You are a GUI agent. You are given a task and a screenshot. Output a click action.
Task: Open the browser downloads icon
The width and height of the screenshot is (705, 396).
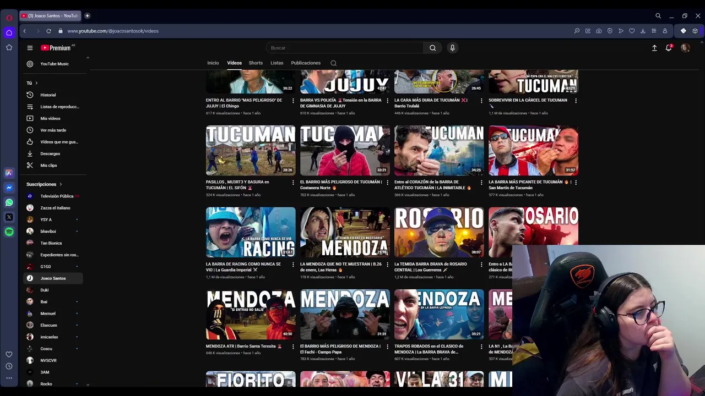coord(643,31)
